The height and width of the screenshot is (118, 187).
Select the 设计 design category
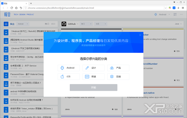pos(93,68)
